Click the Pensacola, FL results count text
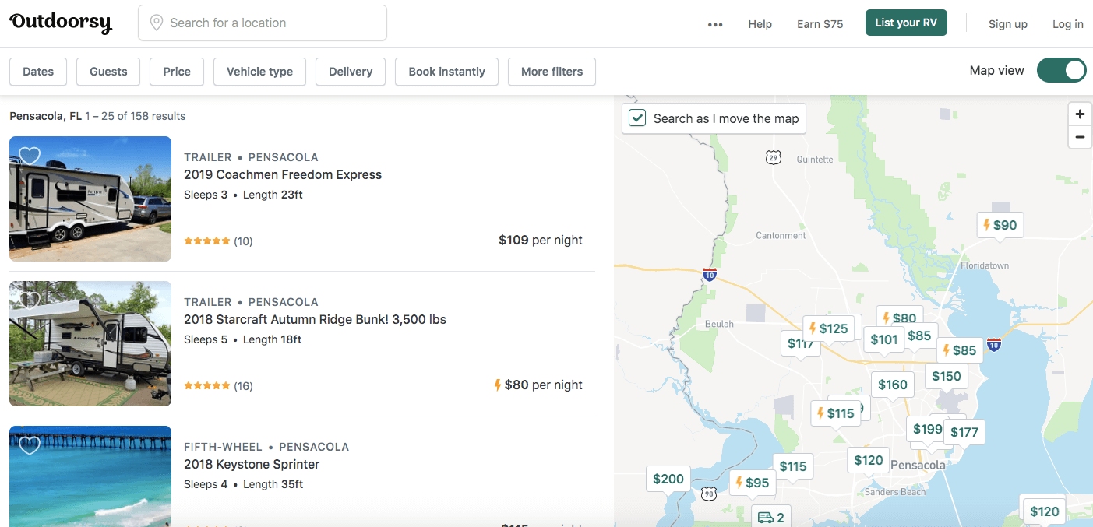This screenshot has width=1093, height=527. pos(97,116)
